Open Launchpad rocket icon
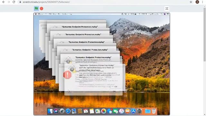The width and height of the screenshot is (206, 116). 62,111
